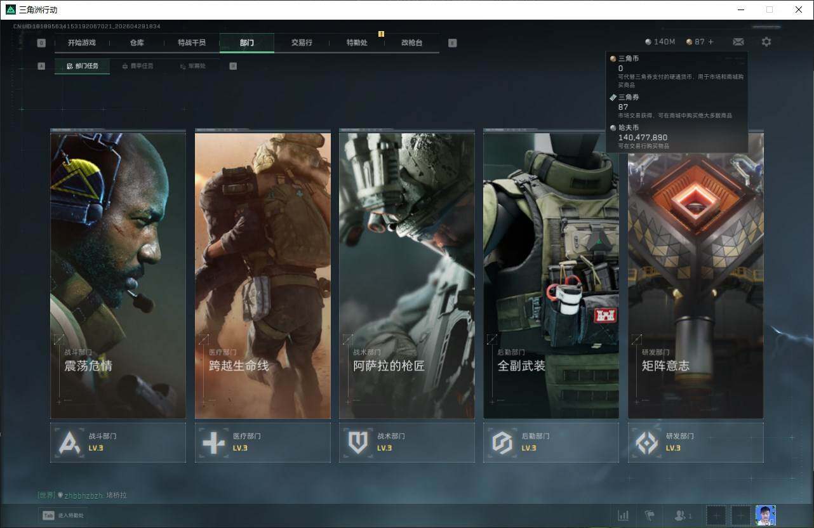The image size is (814, 528).
Task: Click the plus next to 三角券 balance
Action: (x=711, y=42)
